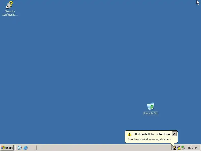
Task: Click the Show Desktop quick launch icon
Action: (x=20, y=148)
